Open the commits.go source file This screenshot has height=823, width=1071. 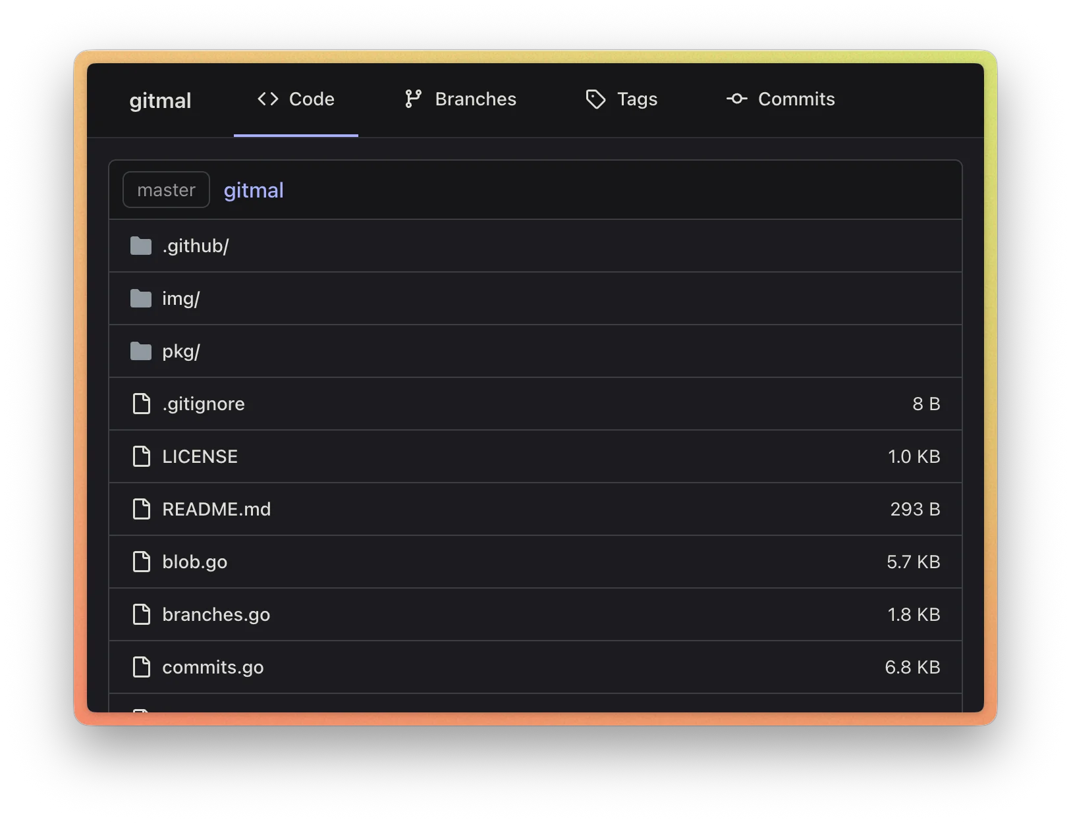click(211, 666)
